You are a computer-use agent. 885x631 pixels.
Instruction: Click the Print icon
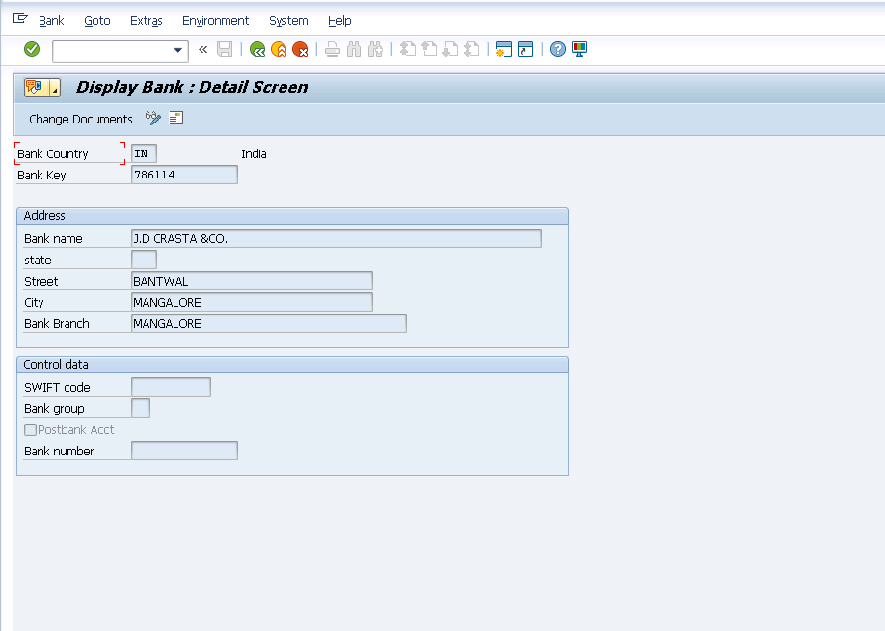[332, 49]
